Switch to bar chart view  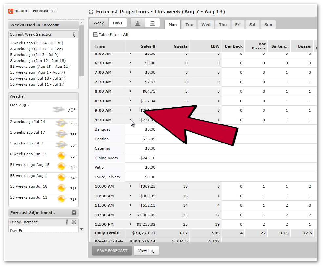pos(138,23)
